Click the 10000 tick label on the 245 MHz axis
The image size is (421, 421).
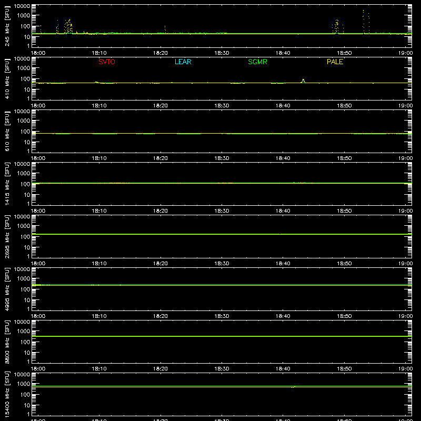point(22,6)
